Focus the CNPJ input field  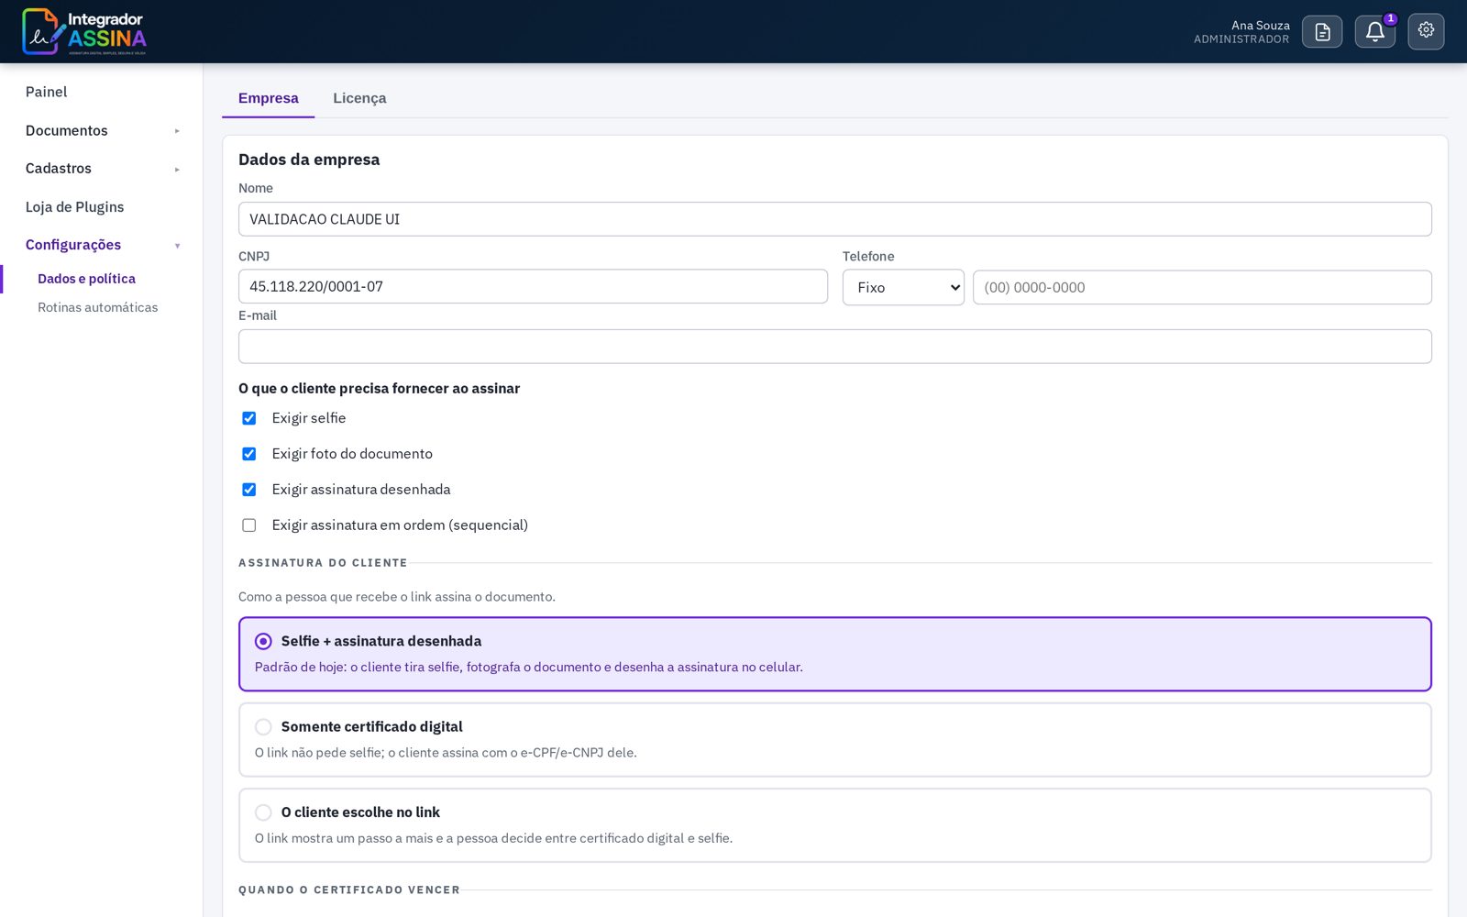click(x=533, y=286)
